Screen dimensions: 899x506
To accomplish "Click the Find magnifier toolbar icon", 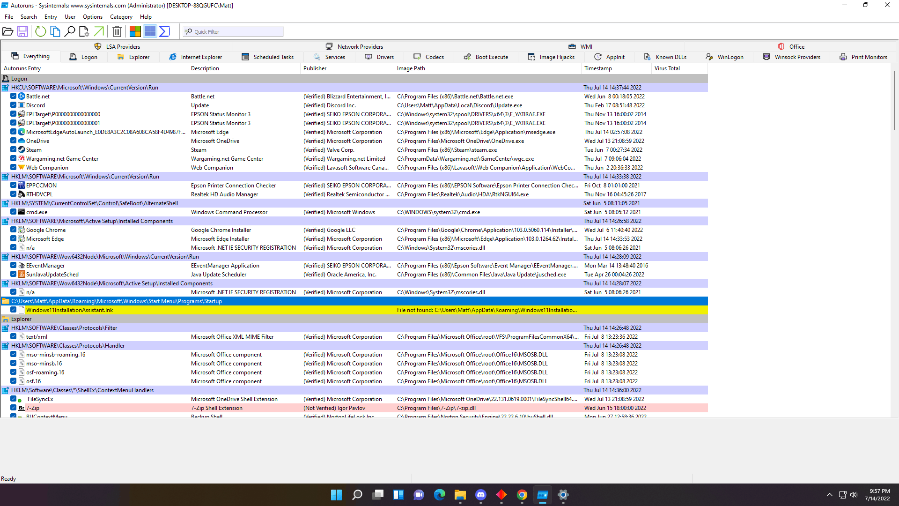I will 70,31.
